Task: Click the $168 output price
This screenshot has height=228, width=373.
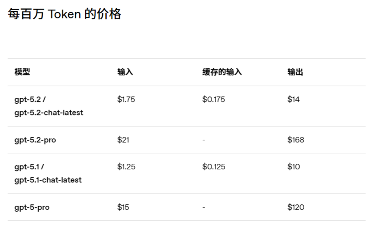Action: click(x=295, y=140)
